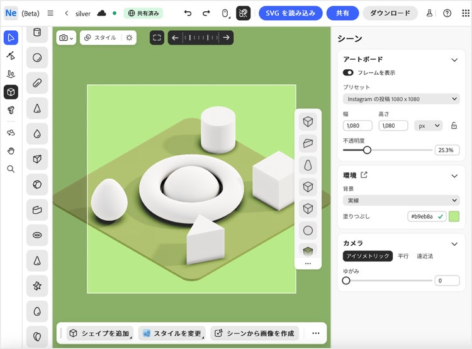The width and height of the screenshot is (472, 349).
Task: Open the flask labs icon
Action: (x=430, y=13)
